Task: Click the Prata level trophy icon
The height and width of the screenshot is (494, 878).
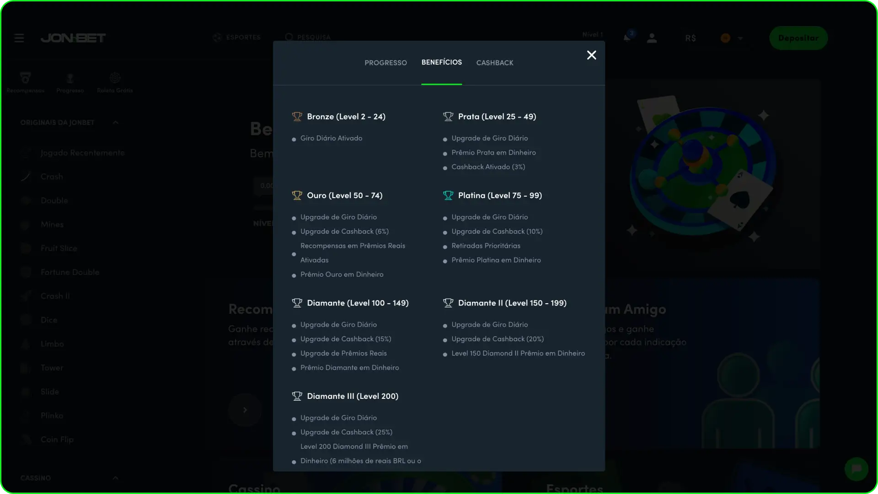Action: (448, 117)
